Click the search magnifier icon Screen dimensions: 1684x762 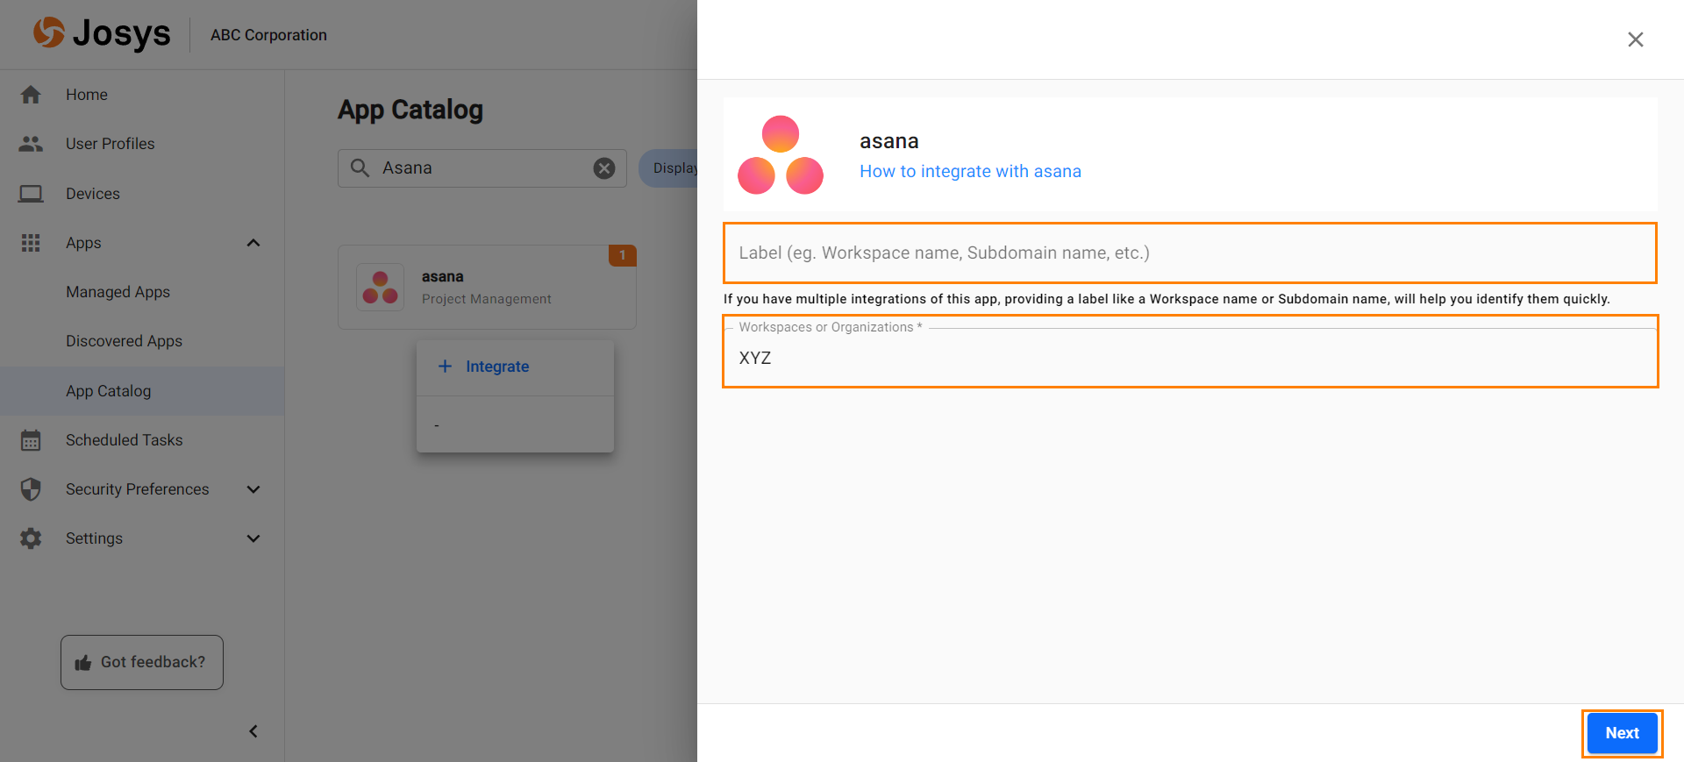pos(360,167)
